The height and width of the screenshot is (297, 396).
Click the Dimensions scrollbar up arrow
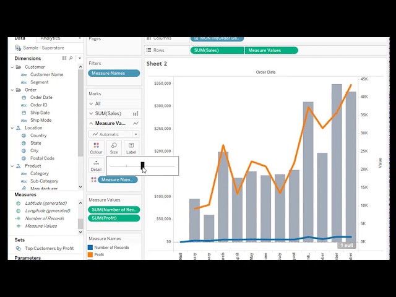[80, 67]
